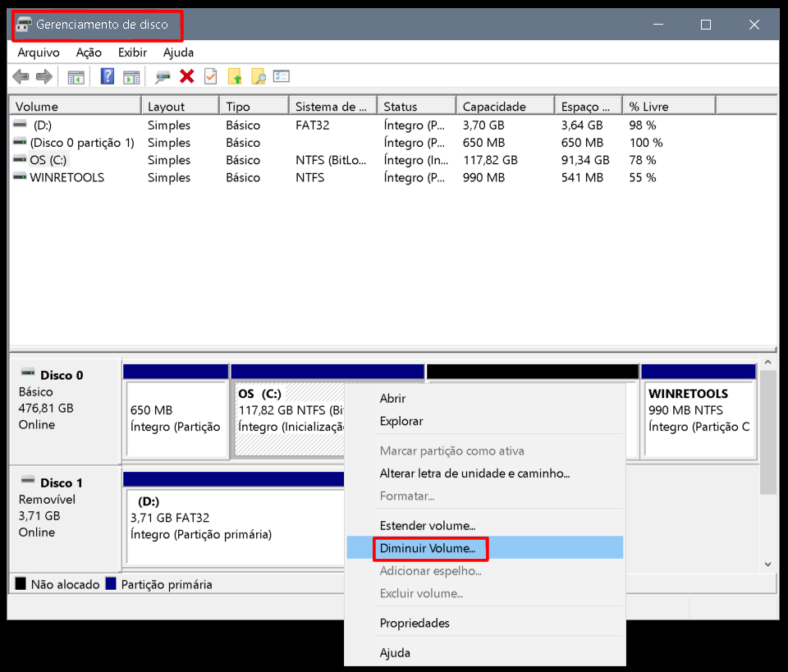Click disk icon next to Disco 1
The image size is (788, 672).
[x=28, y=480]
